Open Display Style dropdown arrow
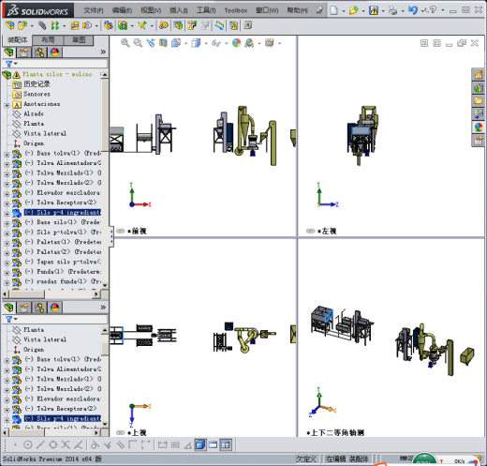 206,43
